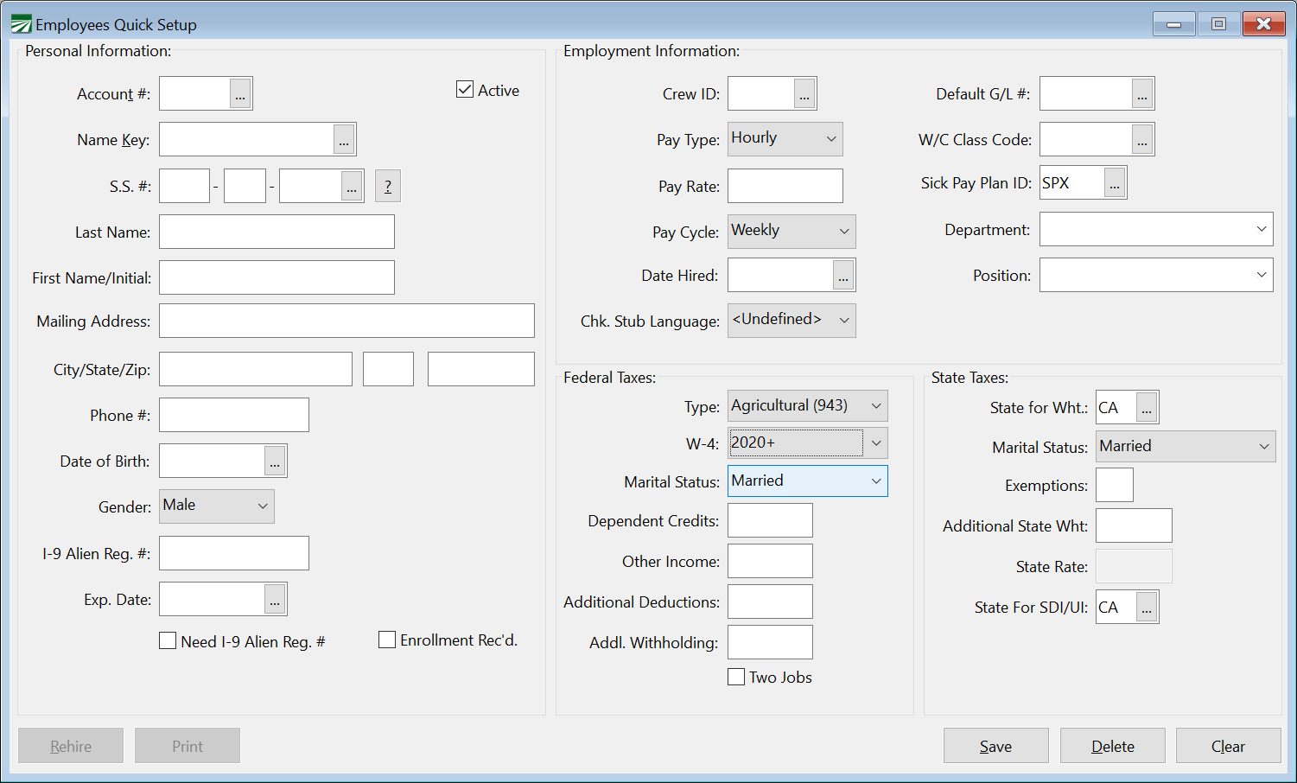
Task: Click State for Wht. field showing CA
Action: click(1116, 407)
